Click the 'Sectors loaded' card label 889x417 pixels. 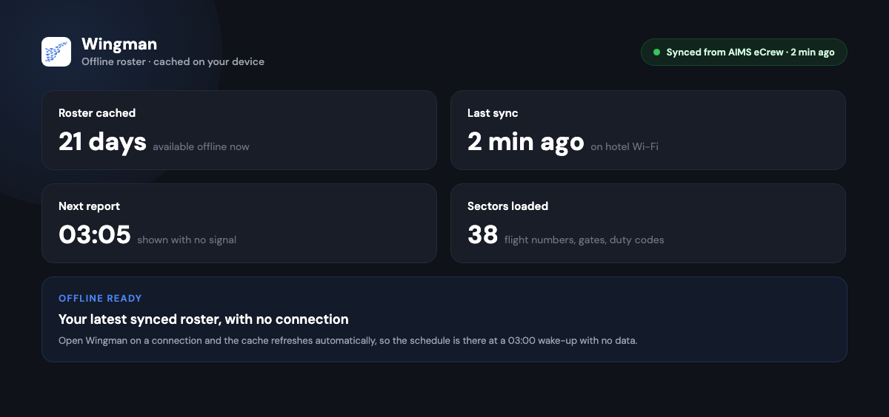[x=507, y=206]
